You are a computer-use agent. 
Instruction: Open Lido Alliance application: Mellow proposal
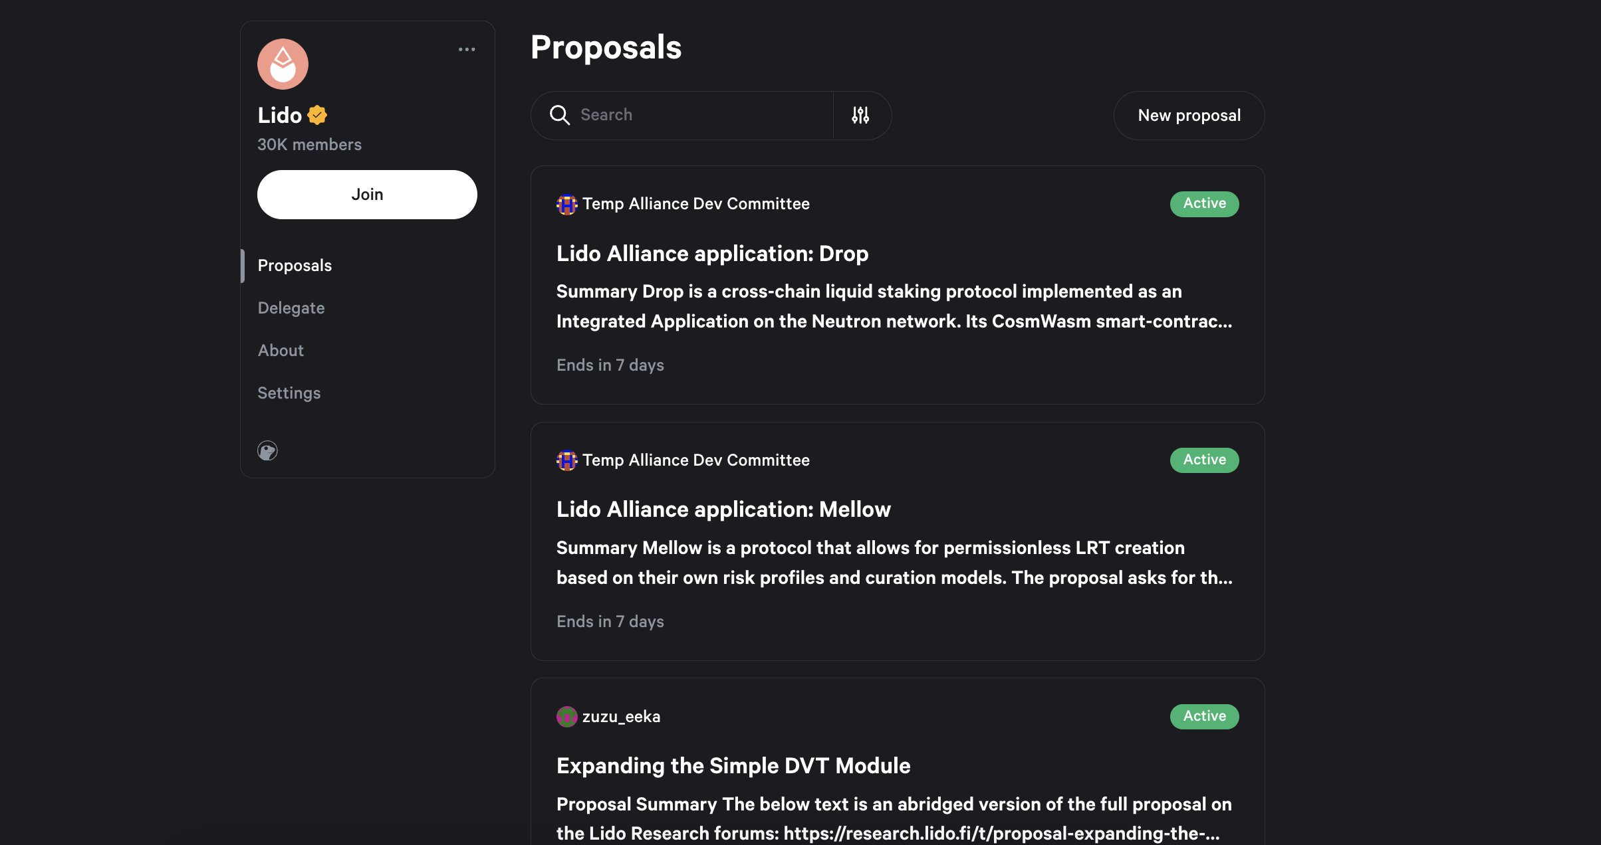coord(723,510)
